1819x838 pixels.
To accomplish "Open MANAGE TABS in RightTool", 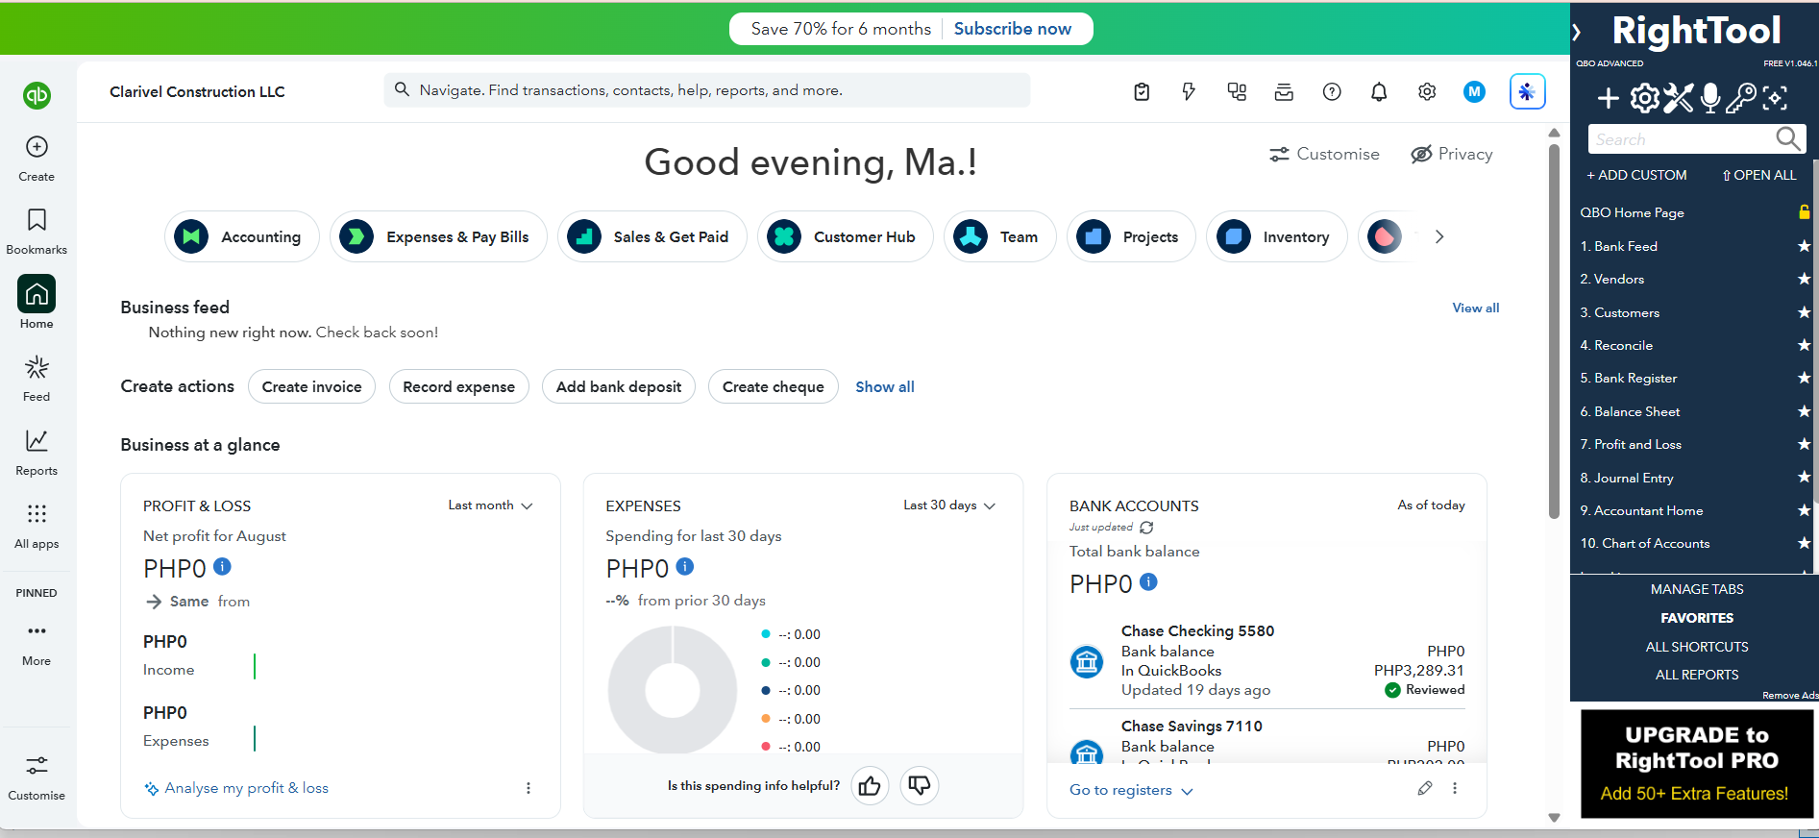I will pyautogui.click(x=1697, y=589).
